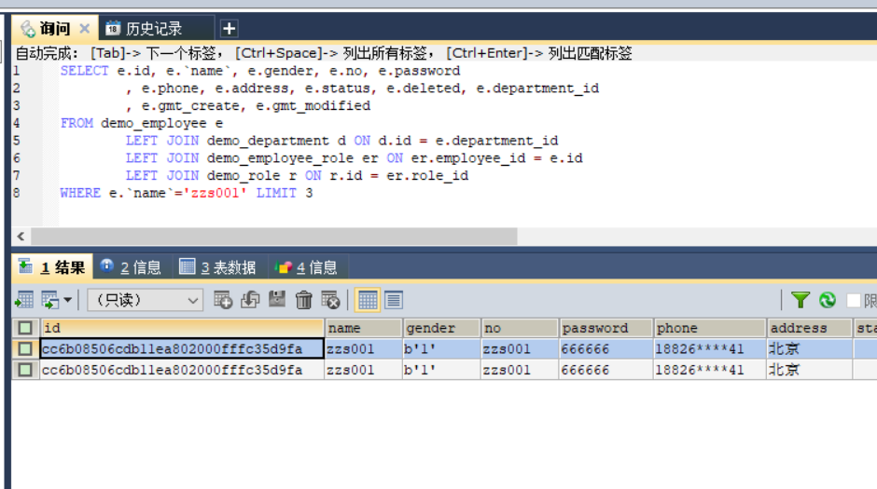Screen dimensions: 877x489
Task: Toggle the select-all header checkbox
Action: 25,328
